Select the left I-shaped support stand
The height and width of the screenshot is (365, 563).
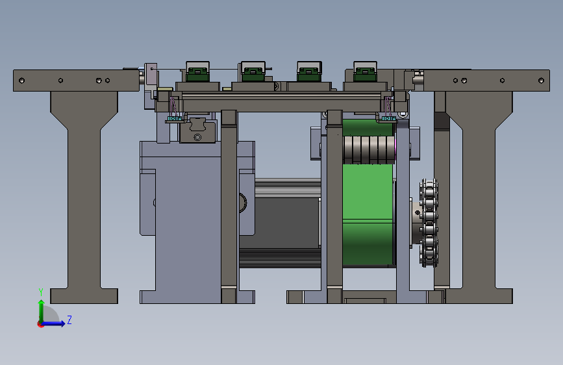(84, 197)
